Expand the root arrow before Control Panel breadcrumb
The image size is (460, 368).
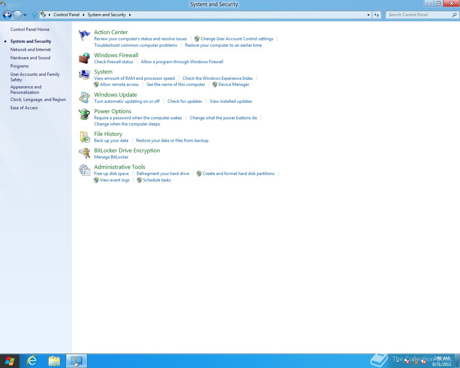(50, 15)
